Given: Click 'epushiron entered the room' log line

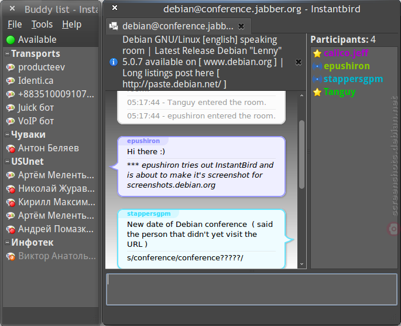Looking at the screenshot, I should coord(201,116).
